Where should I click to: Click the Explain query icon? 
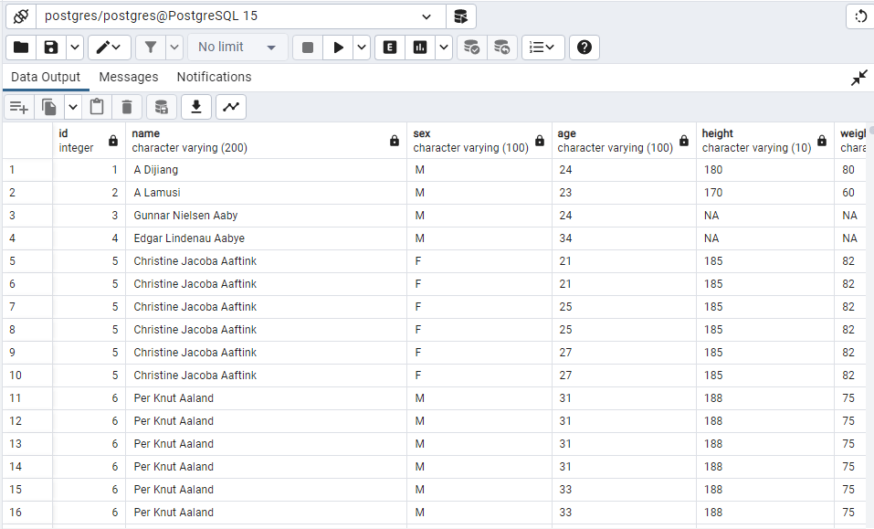click(390, 48)
